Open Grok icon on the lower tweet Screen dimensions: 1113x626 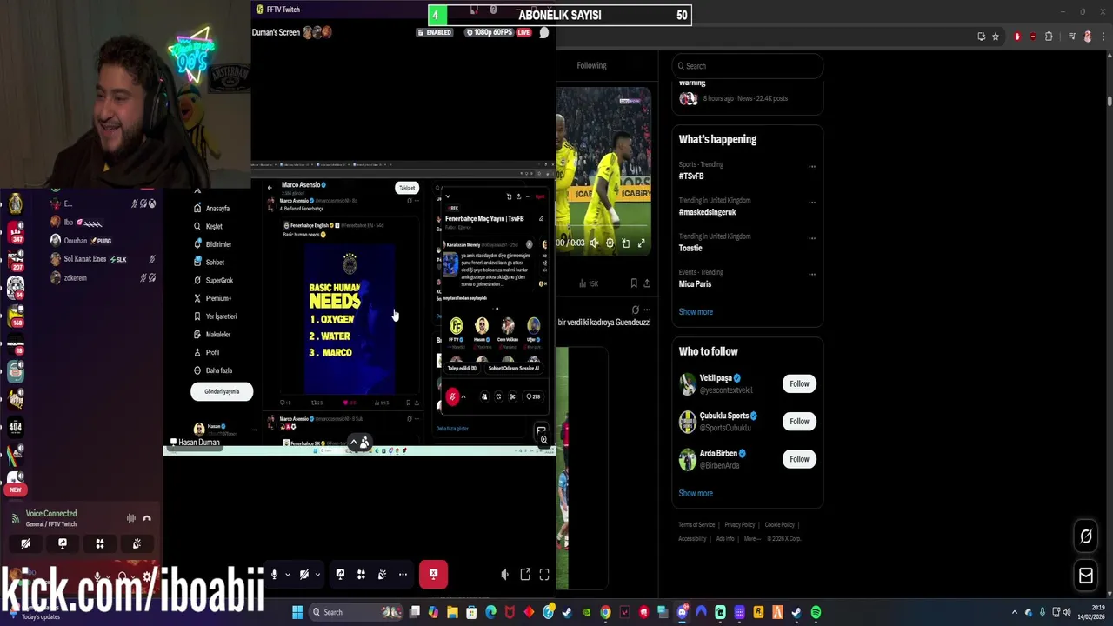click(x=635, y=310)
